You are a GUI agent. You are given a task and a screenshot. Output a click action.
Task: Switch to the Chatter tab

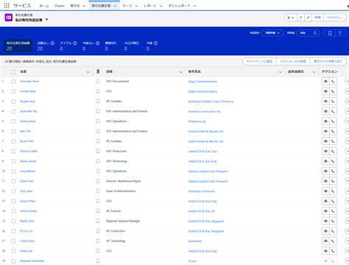[60, 6]
